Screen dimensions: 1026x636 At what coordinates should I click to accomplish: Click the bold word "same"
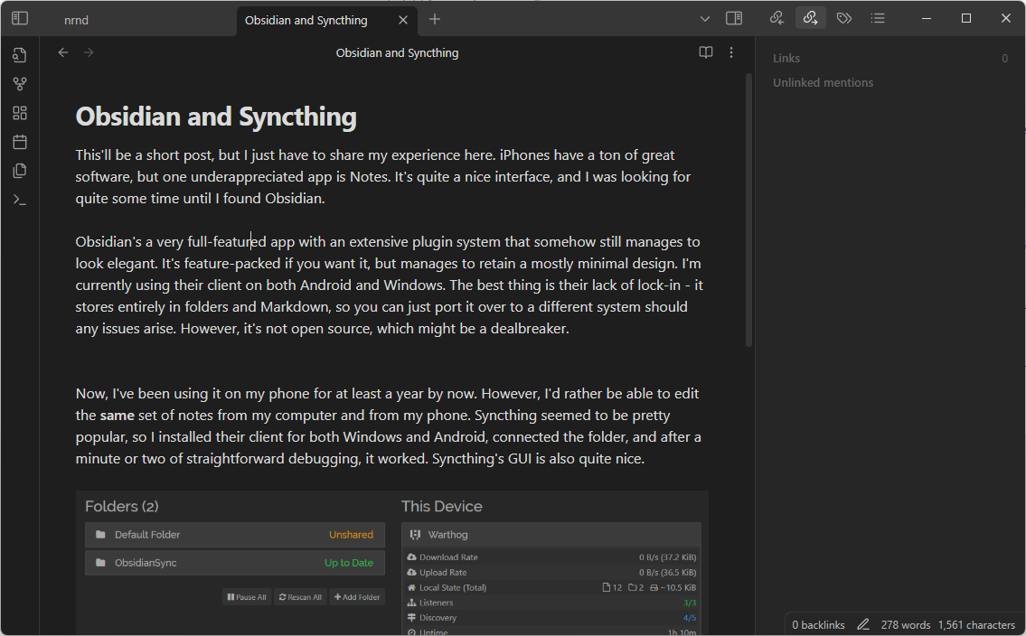[118, 415]
